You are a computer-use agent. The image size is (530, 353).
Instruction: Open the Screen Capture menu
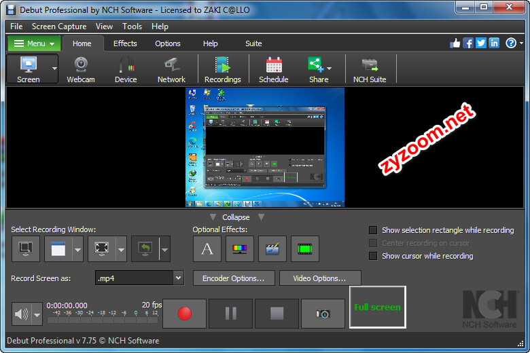pos(59,26)
